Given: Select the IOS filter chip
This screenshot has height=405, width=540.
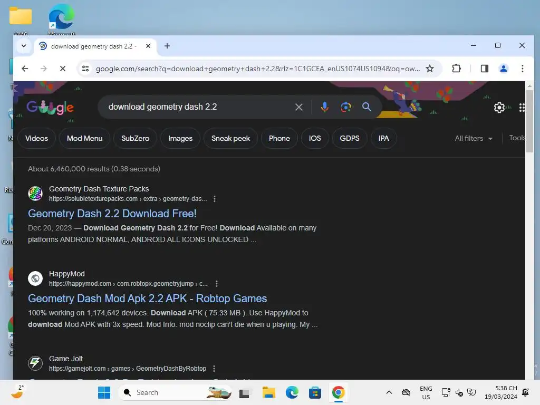Looking at the screenshot, I should 315,139.
